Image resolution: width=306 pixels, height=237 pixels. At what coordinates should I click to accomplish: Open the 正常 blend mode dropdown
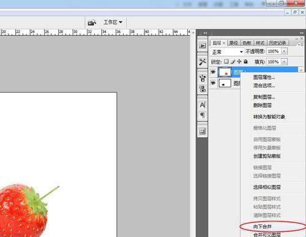227,52
